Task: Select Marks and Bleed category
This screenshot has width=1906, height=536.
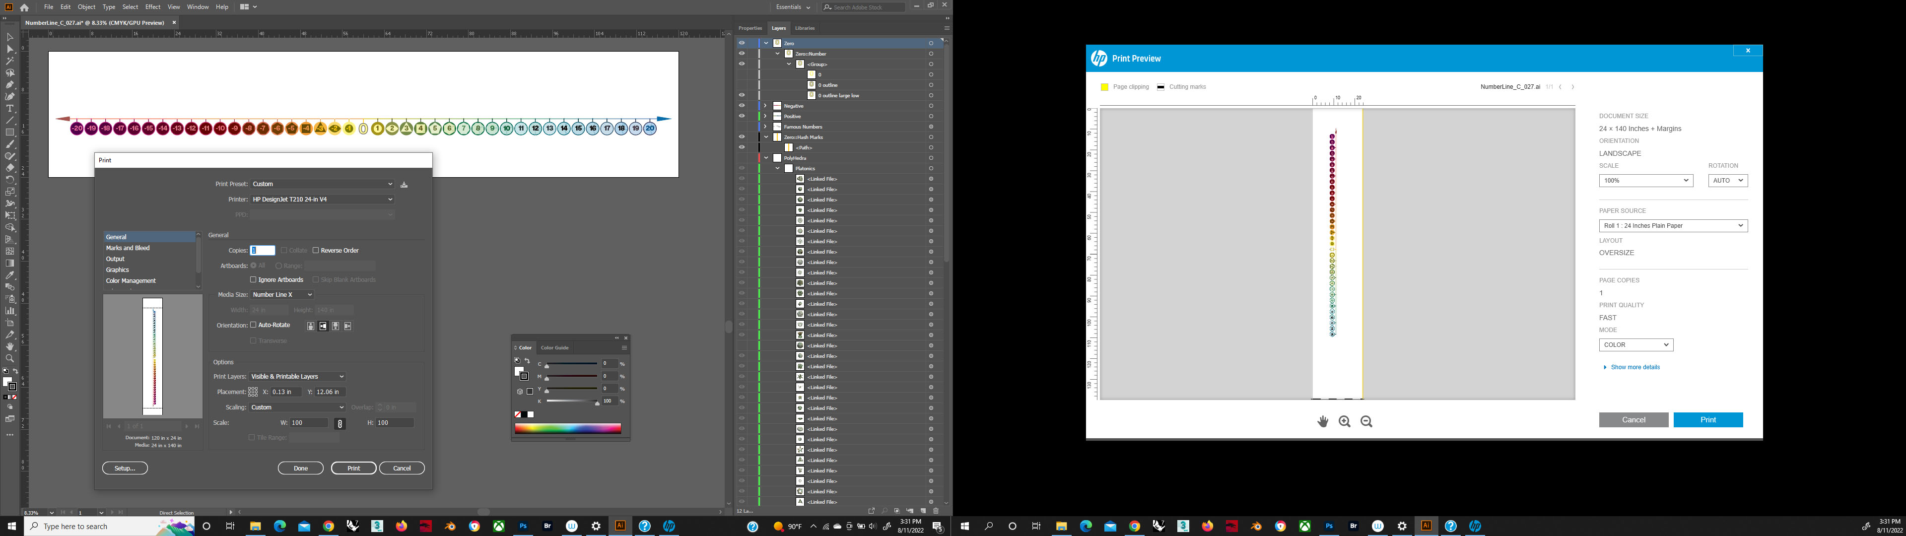Action: pyautogui.click(x=128, y=248)
